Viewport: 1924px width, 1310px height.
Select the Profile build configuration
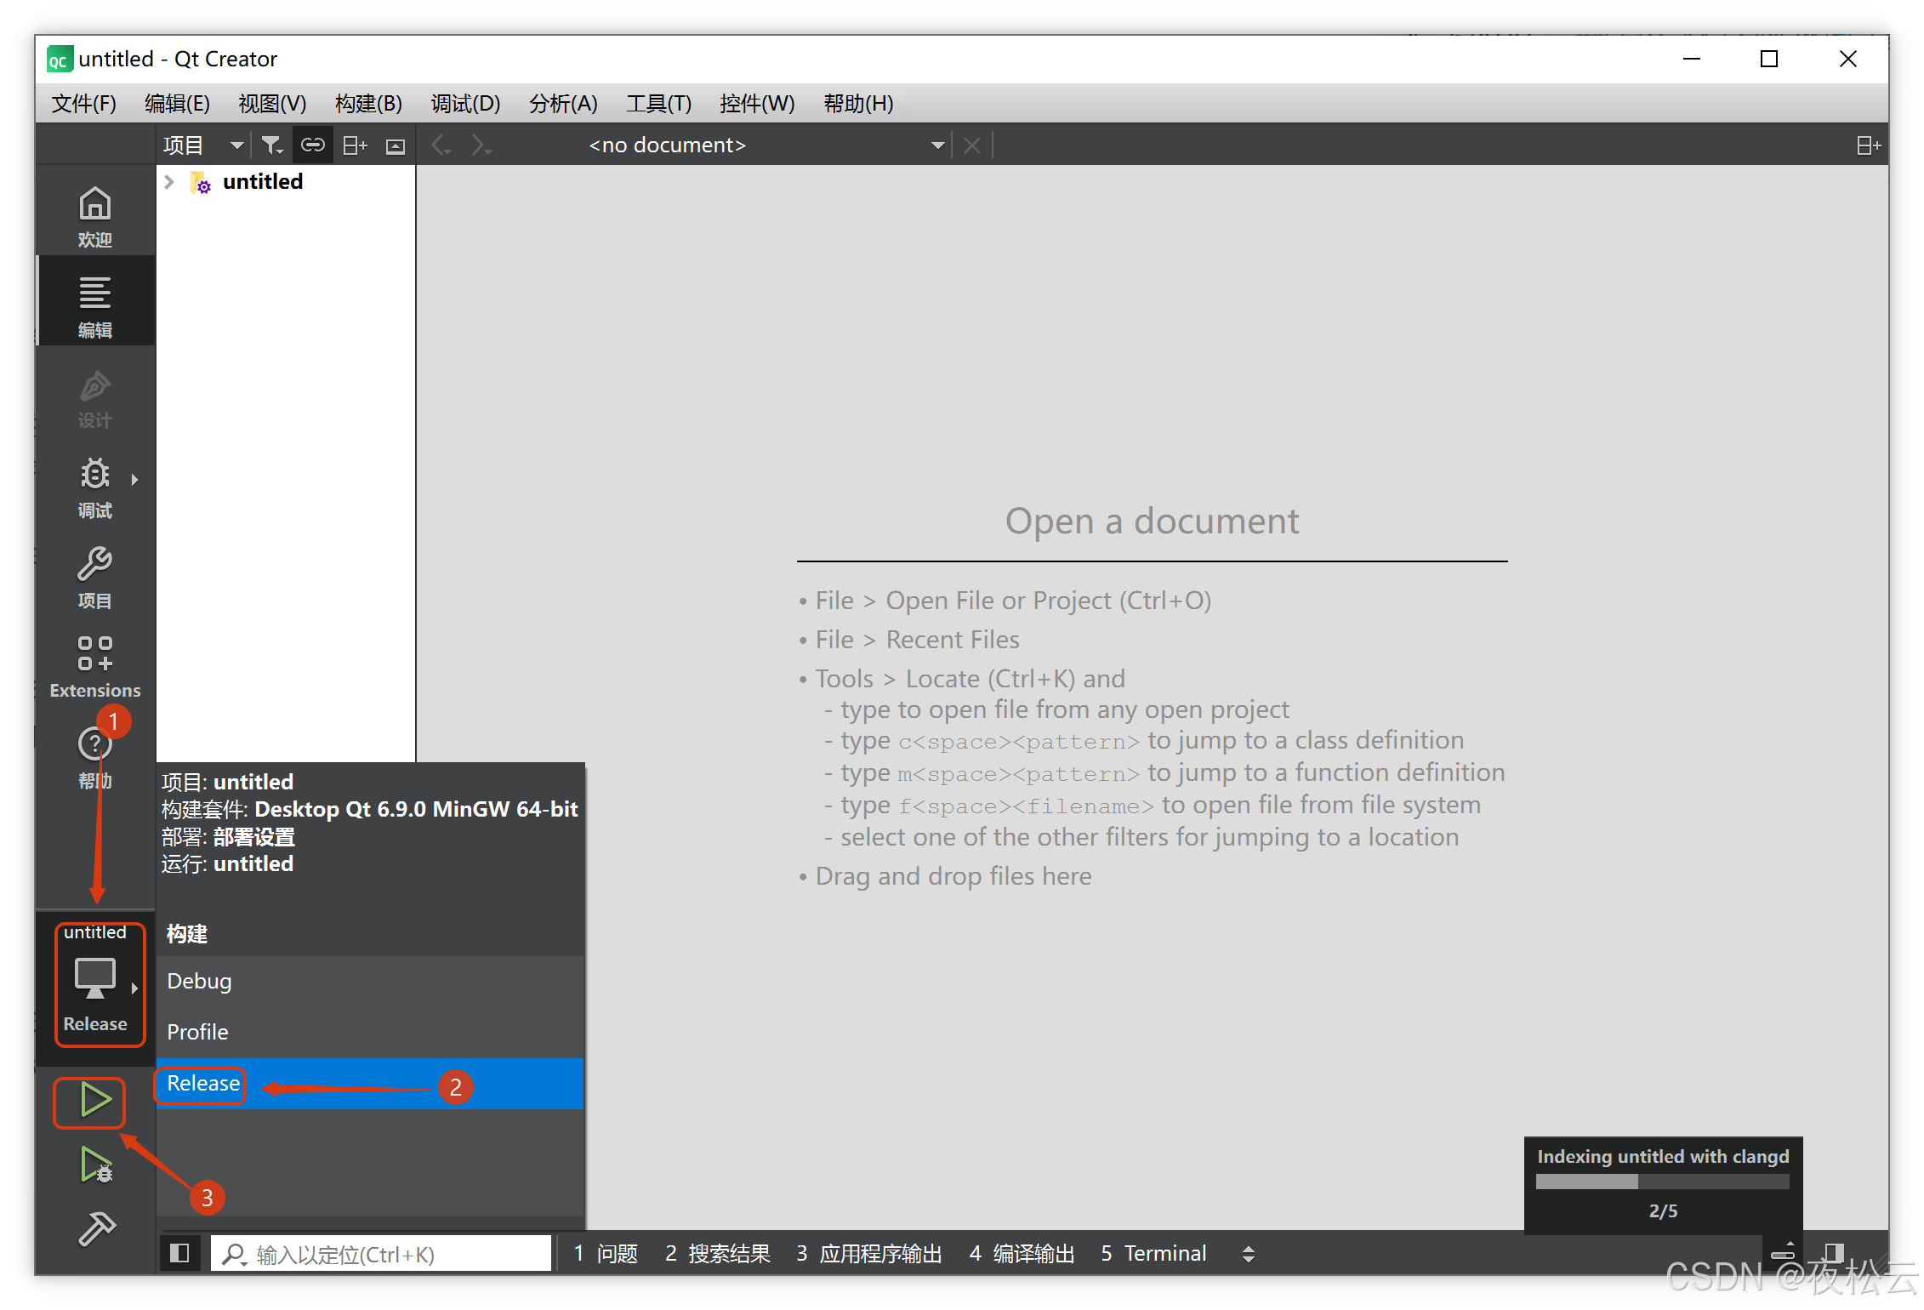coord(197,1032)
